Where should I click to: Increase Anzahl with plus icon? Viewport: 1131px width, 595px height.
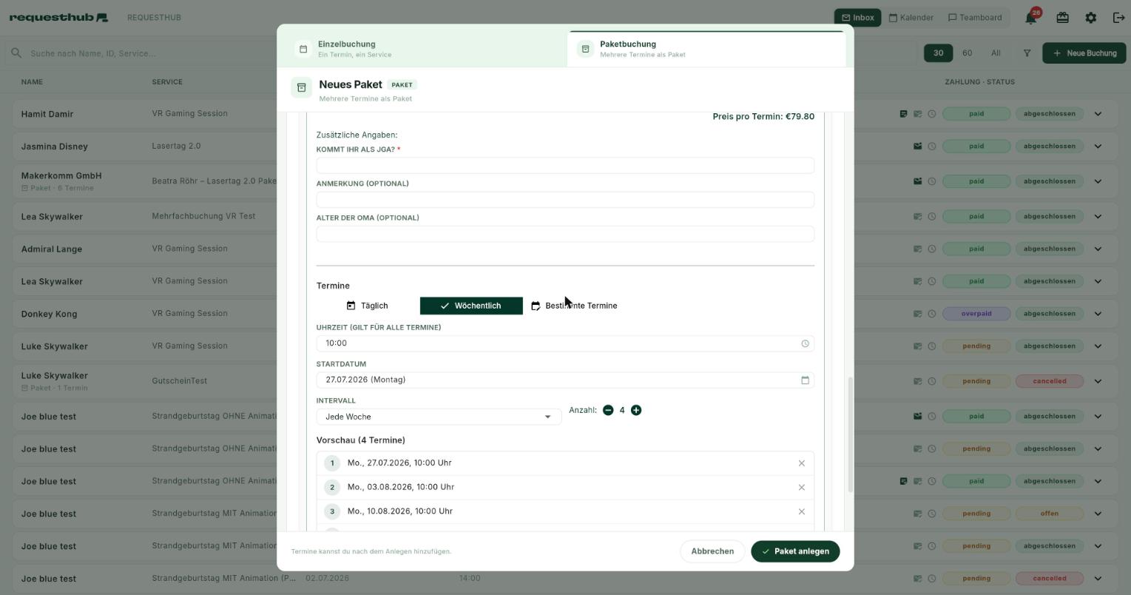(x=636, y=410)
